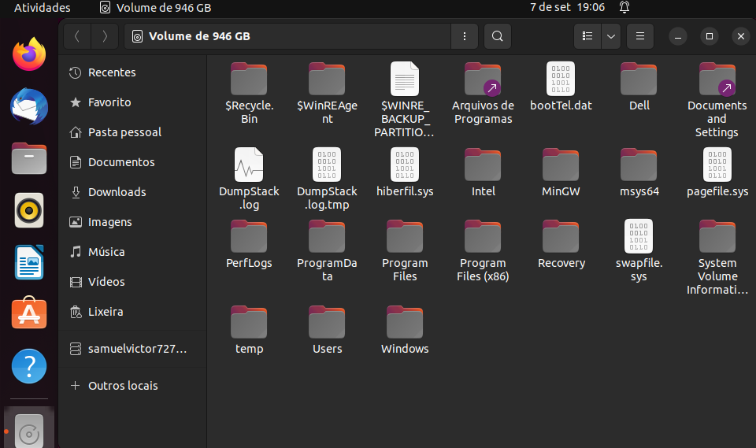Image resolution: width=756 pixels, height=448 pixels.
Task: Launch LibreOffice Writer from the dock
Action: [x=29, y=262]
